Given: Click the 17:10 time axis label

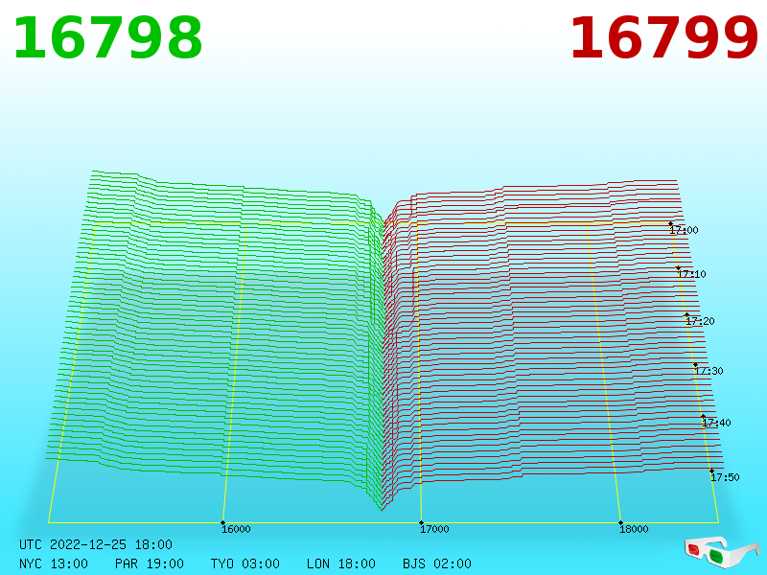Looking at the screenshot, I should 691,274.
